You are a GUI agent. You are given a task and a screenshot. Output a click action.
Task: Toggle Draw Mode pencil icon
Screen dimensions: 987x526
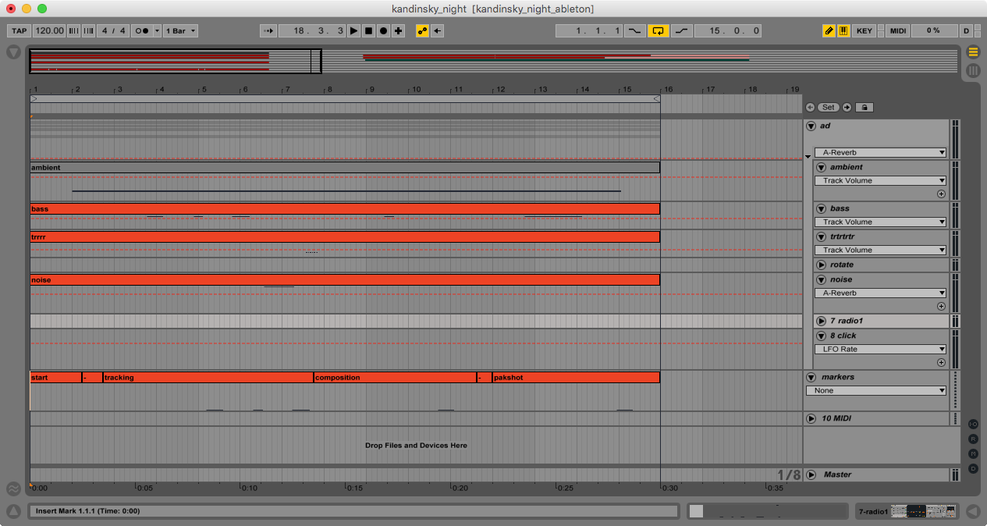click(829, 30)
